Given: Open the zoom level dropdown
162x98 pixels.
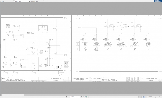Looking at the screenshot, I should [x=154, y=97].
